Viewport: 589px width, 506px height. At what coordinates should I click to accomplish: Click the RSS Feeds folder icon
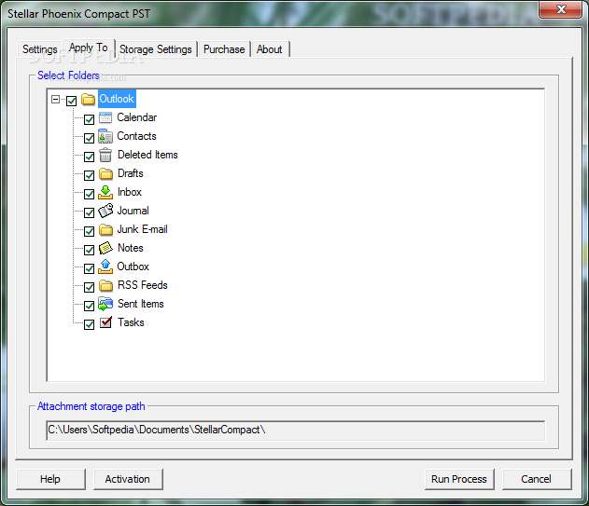pos(105,285)
